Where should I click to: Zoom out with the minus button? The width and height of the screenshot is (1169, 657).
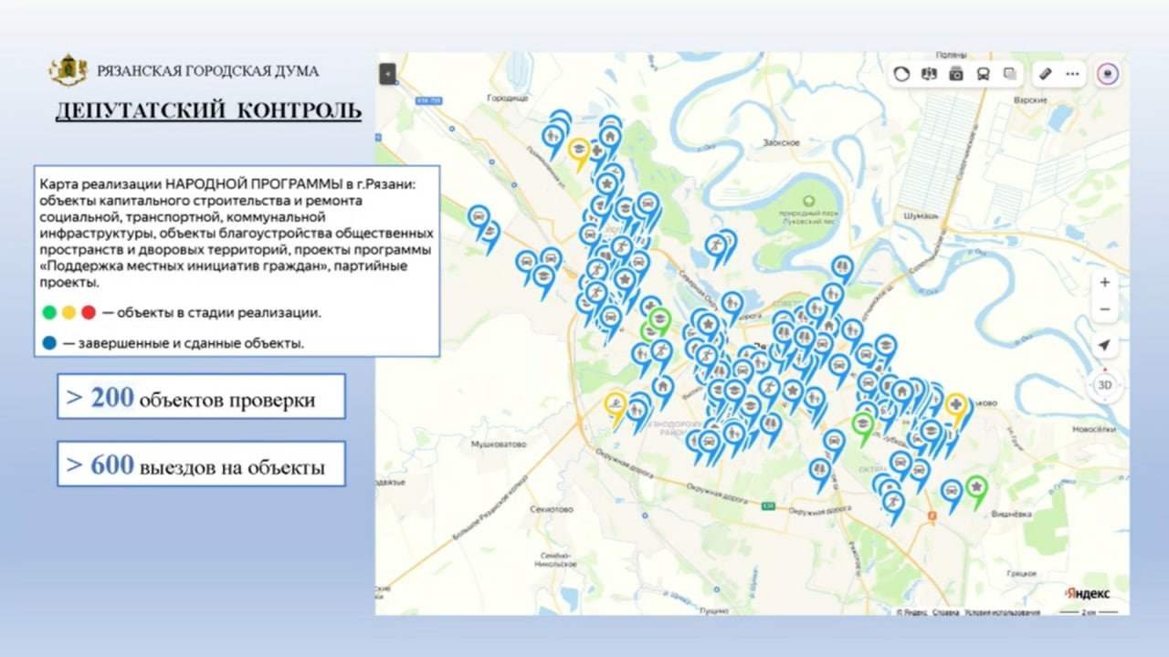coord(1105,310)
